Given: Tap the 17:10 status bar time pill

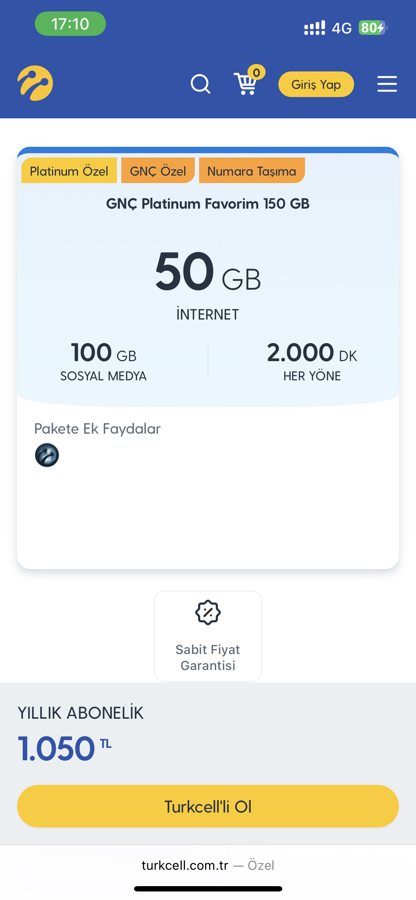Looking at the screenshot, I should tap(70, 24).
